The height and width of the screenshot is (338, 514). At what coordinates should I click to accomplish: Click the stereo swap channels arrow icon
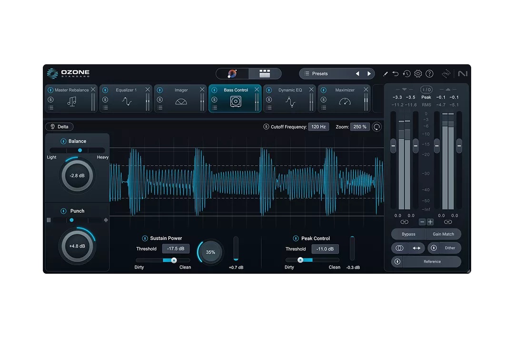point(416,248)
